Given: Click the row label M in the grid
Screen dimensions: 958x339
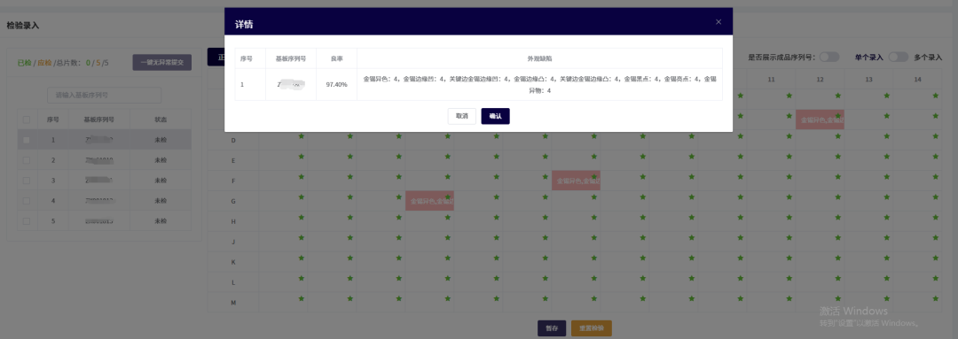Looking at the screenshot, I should (233, 303).
